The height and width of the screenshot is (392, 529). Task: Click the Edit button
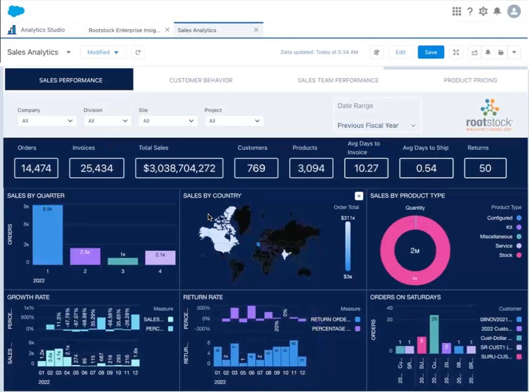(400, 52)
